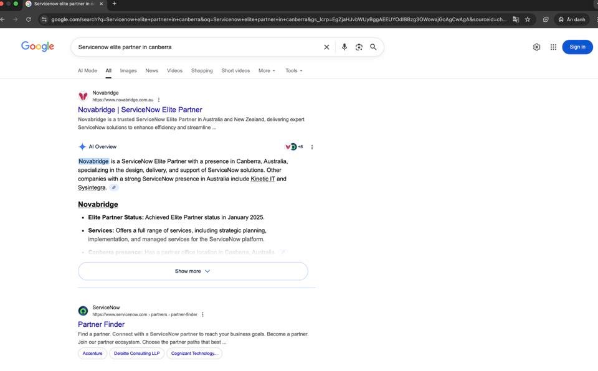This screenshot has height=371, width=598.
Task: Click Sysintegra link in AI Overview
Action: [x=92, y=187]
